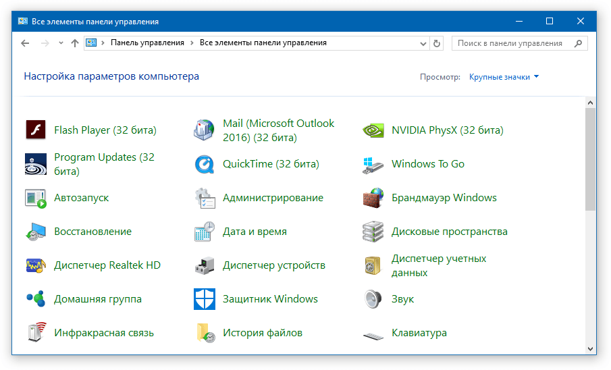Open the Flash Player icon
Image resolution: width=611 pixels, height=370 pixels.
pos(36,130)
